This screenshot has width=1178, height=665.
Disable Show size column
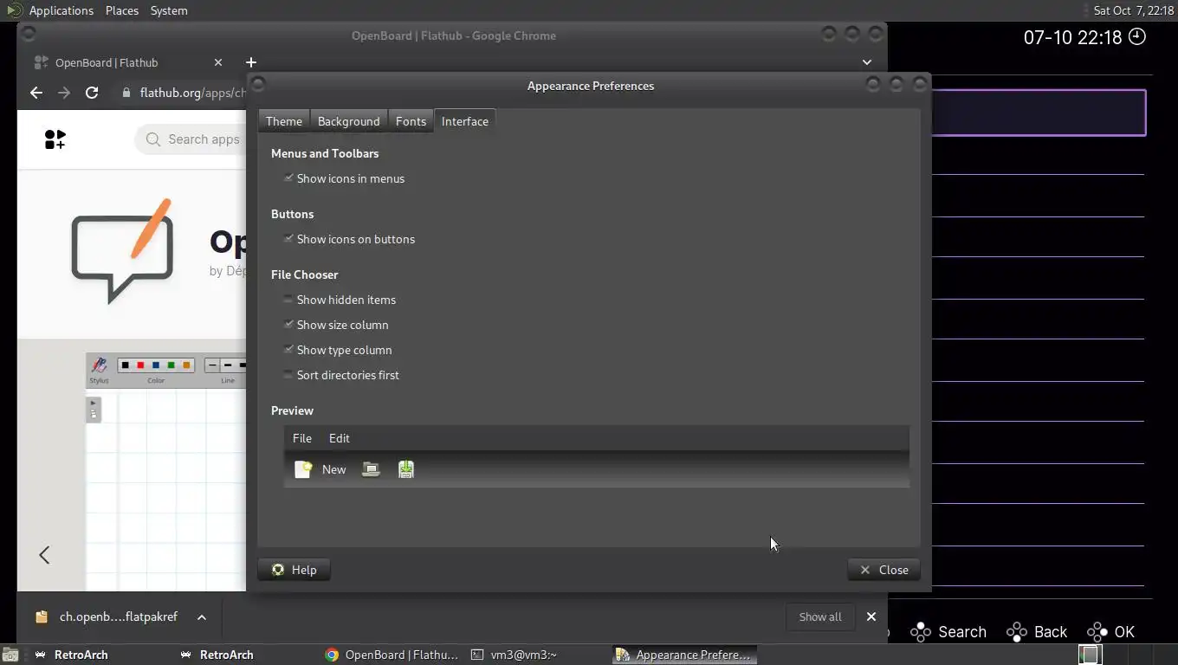(288, 325)
